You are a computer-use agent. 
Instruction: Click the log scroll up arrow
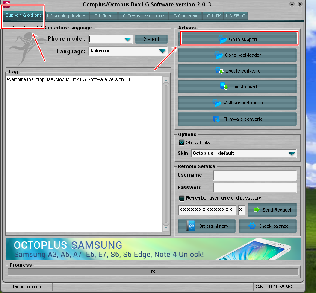[166, 80]
